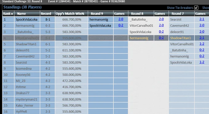This screenshot has width=209, height=114.
Task: Click the 8-1 record cell
Action: (48, 20)
